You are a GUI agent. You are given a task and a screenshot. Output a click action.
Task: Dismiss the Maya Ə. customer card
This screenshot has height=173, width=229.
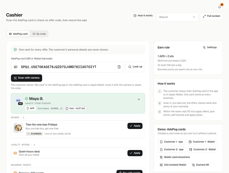(x=139, y=99)
